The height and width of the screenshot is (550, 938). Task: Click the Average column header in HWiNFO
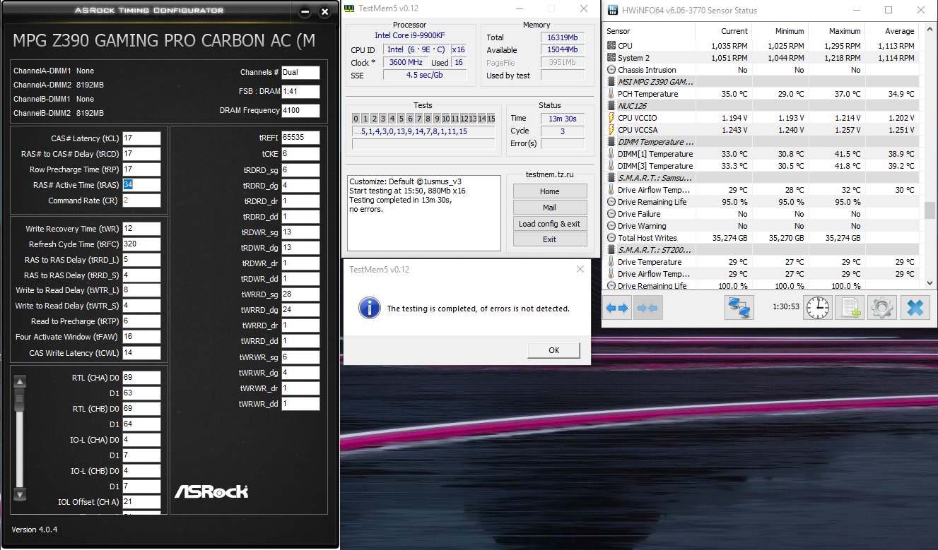point(891,31)
